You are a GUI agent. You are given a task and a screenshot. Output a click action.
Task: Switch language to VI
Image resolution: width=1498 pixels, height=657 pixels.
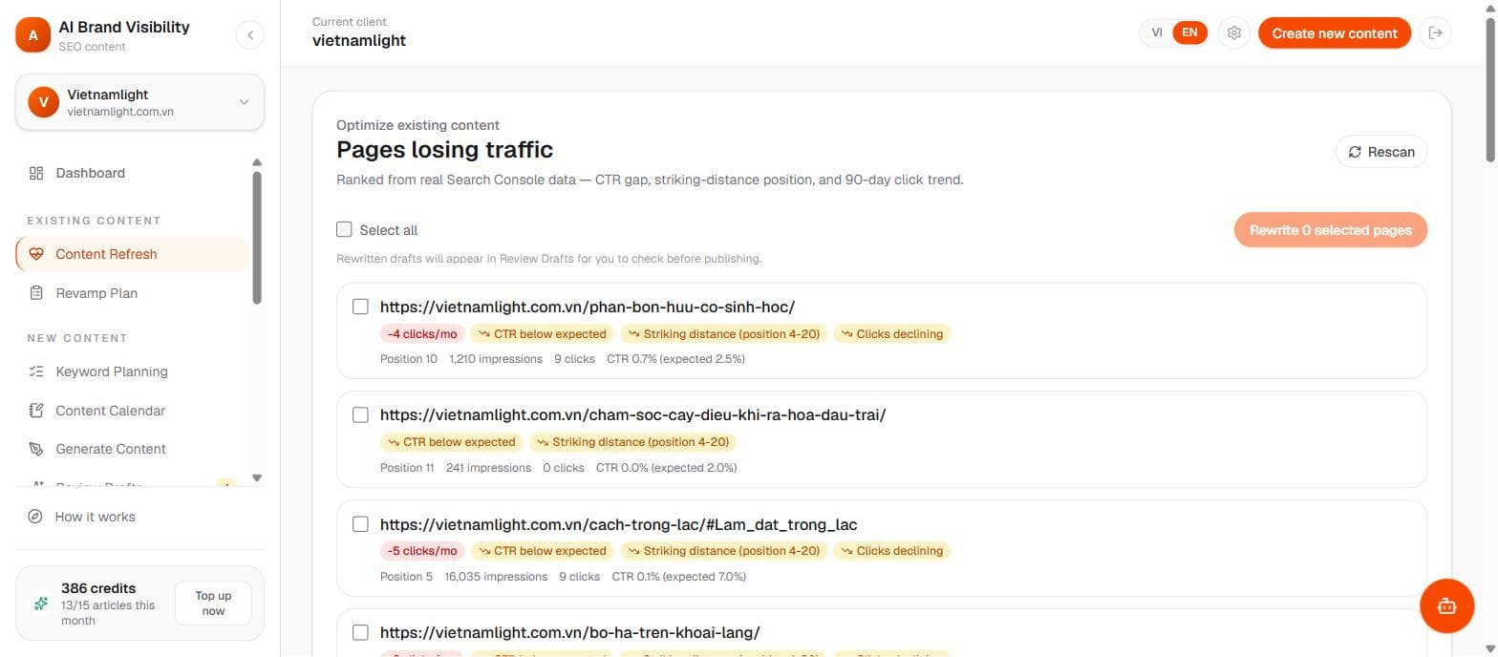pyautogui.click(x=1157, y=32)
